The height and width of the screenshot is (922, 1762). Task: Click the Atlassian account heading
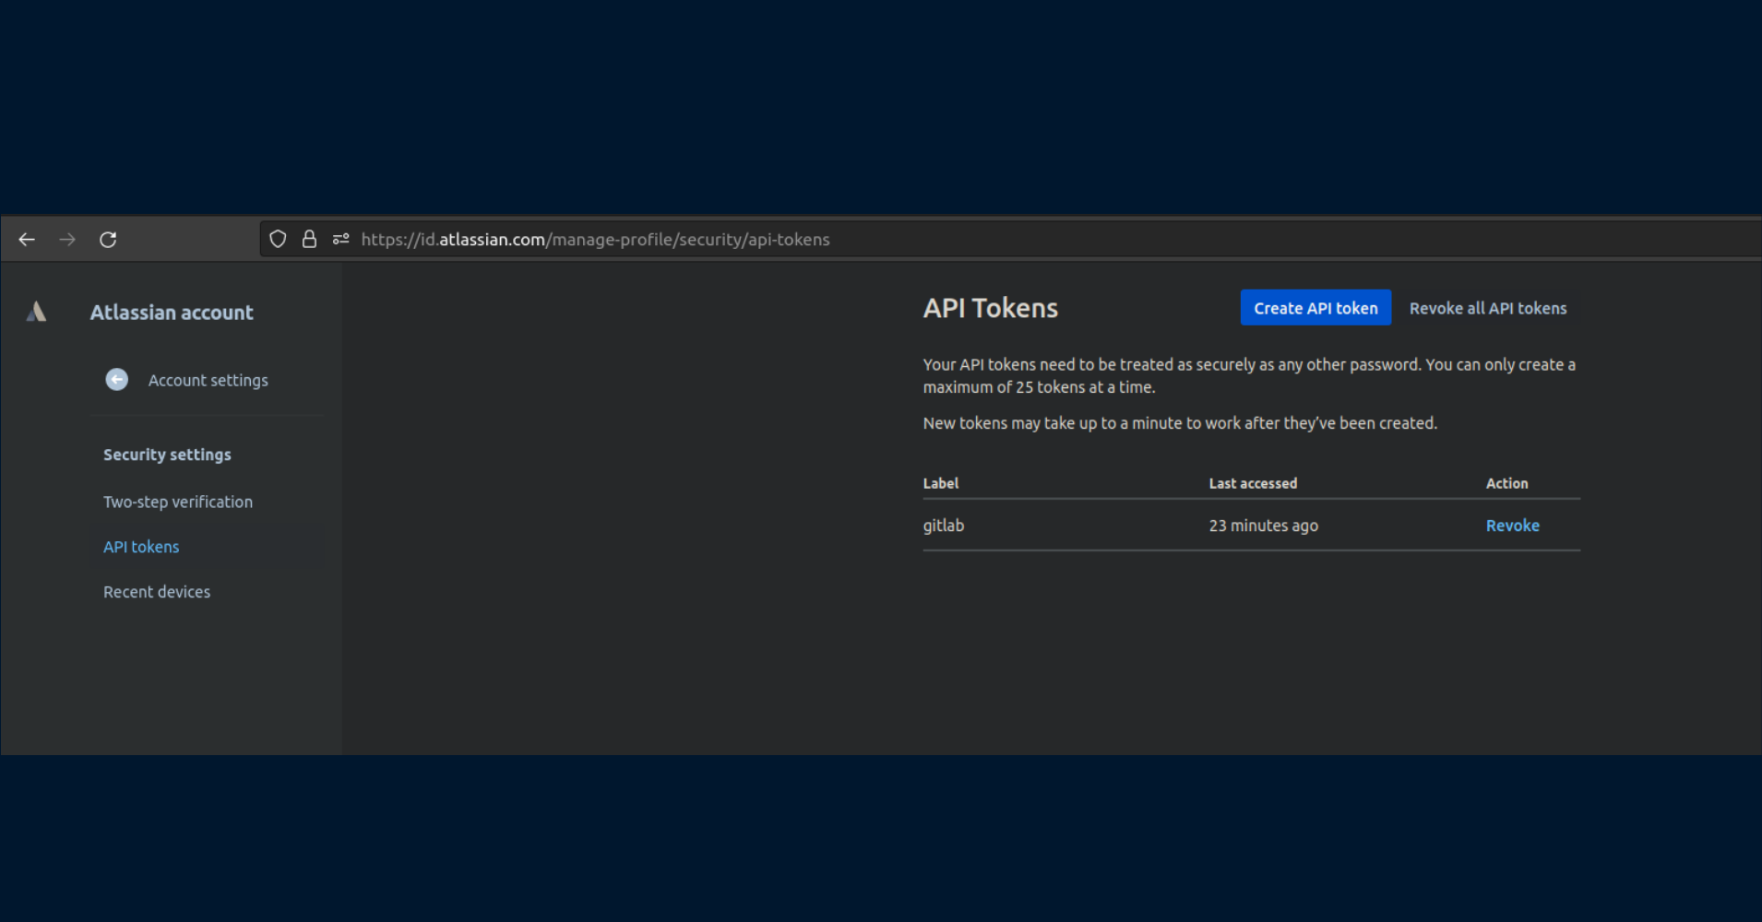pyautogui.click(x=172, y=313)
